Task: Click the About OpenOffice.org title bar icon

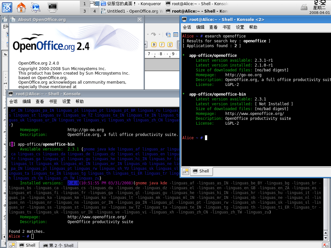Action: click(x=13, y=19)
